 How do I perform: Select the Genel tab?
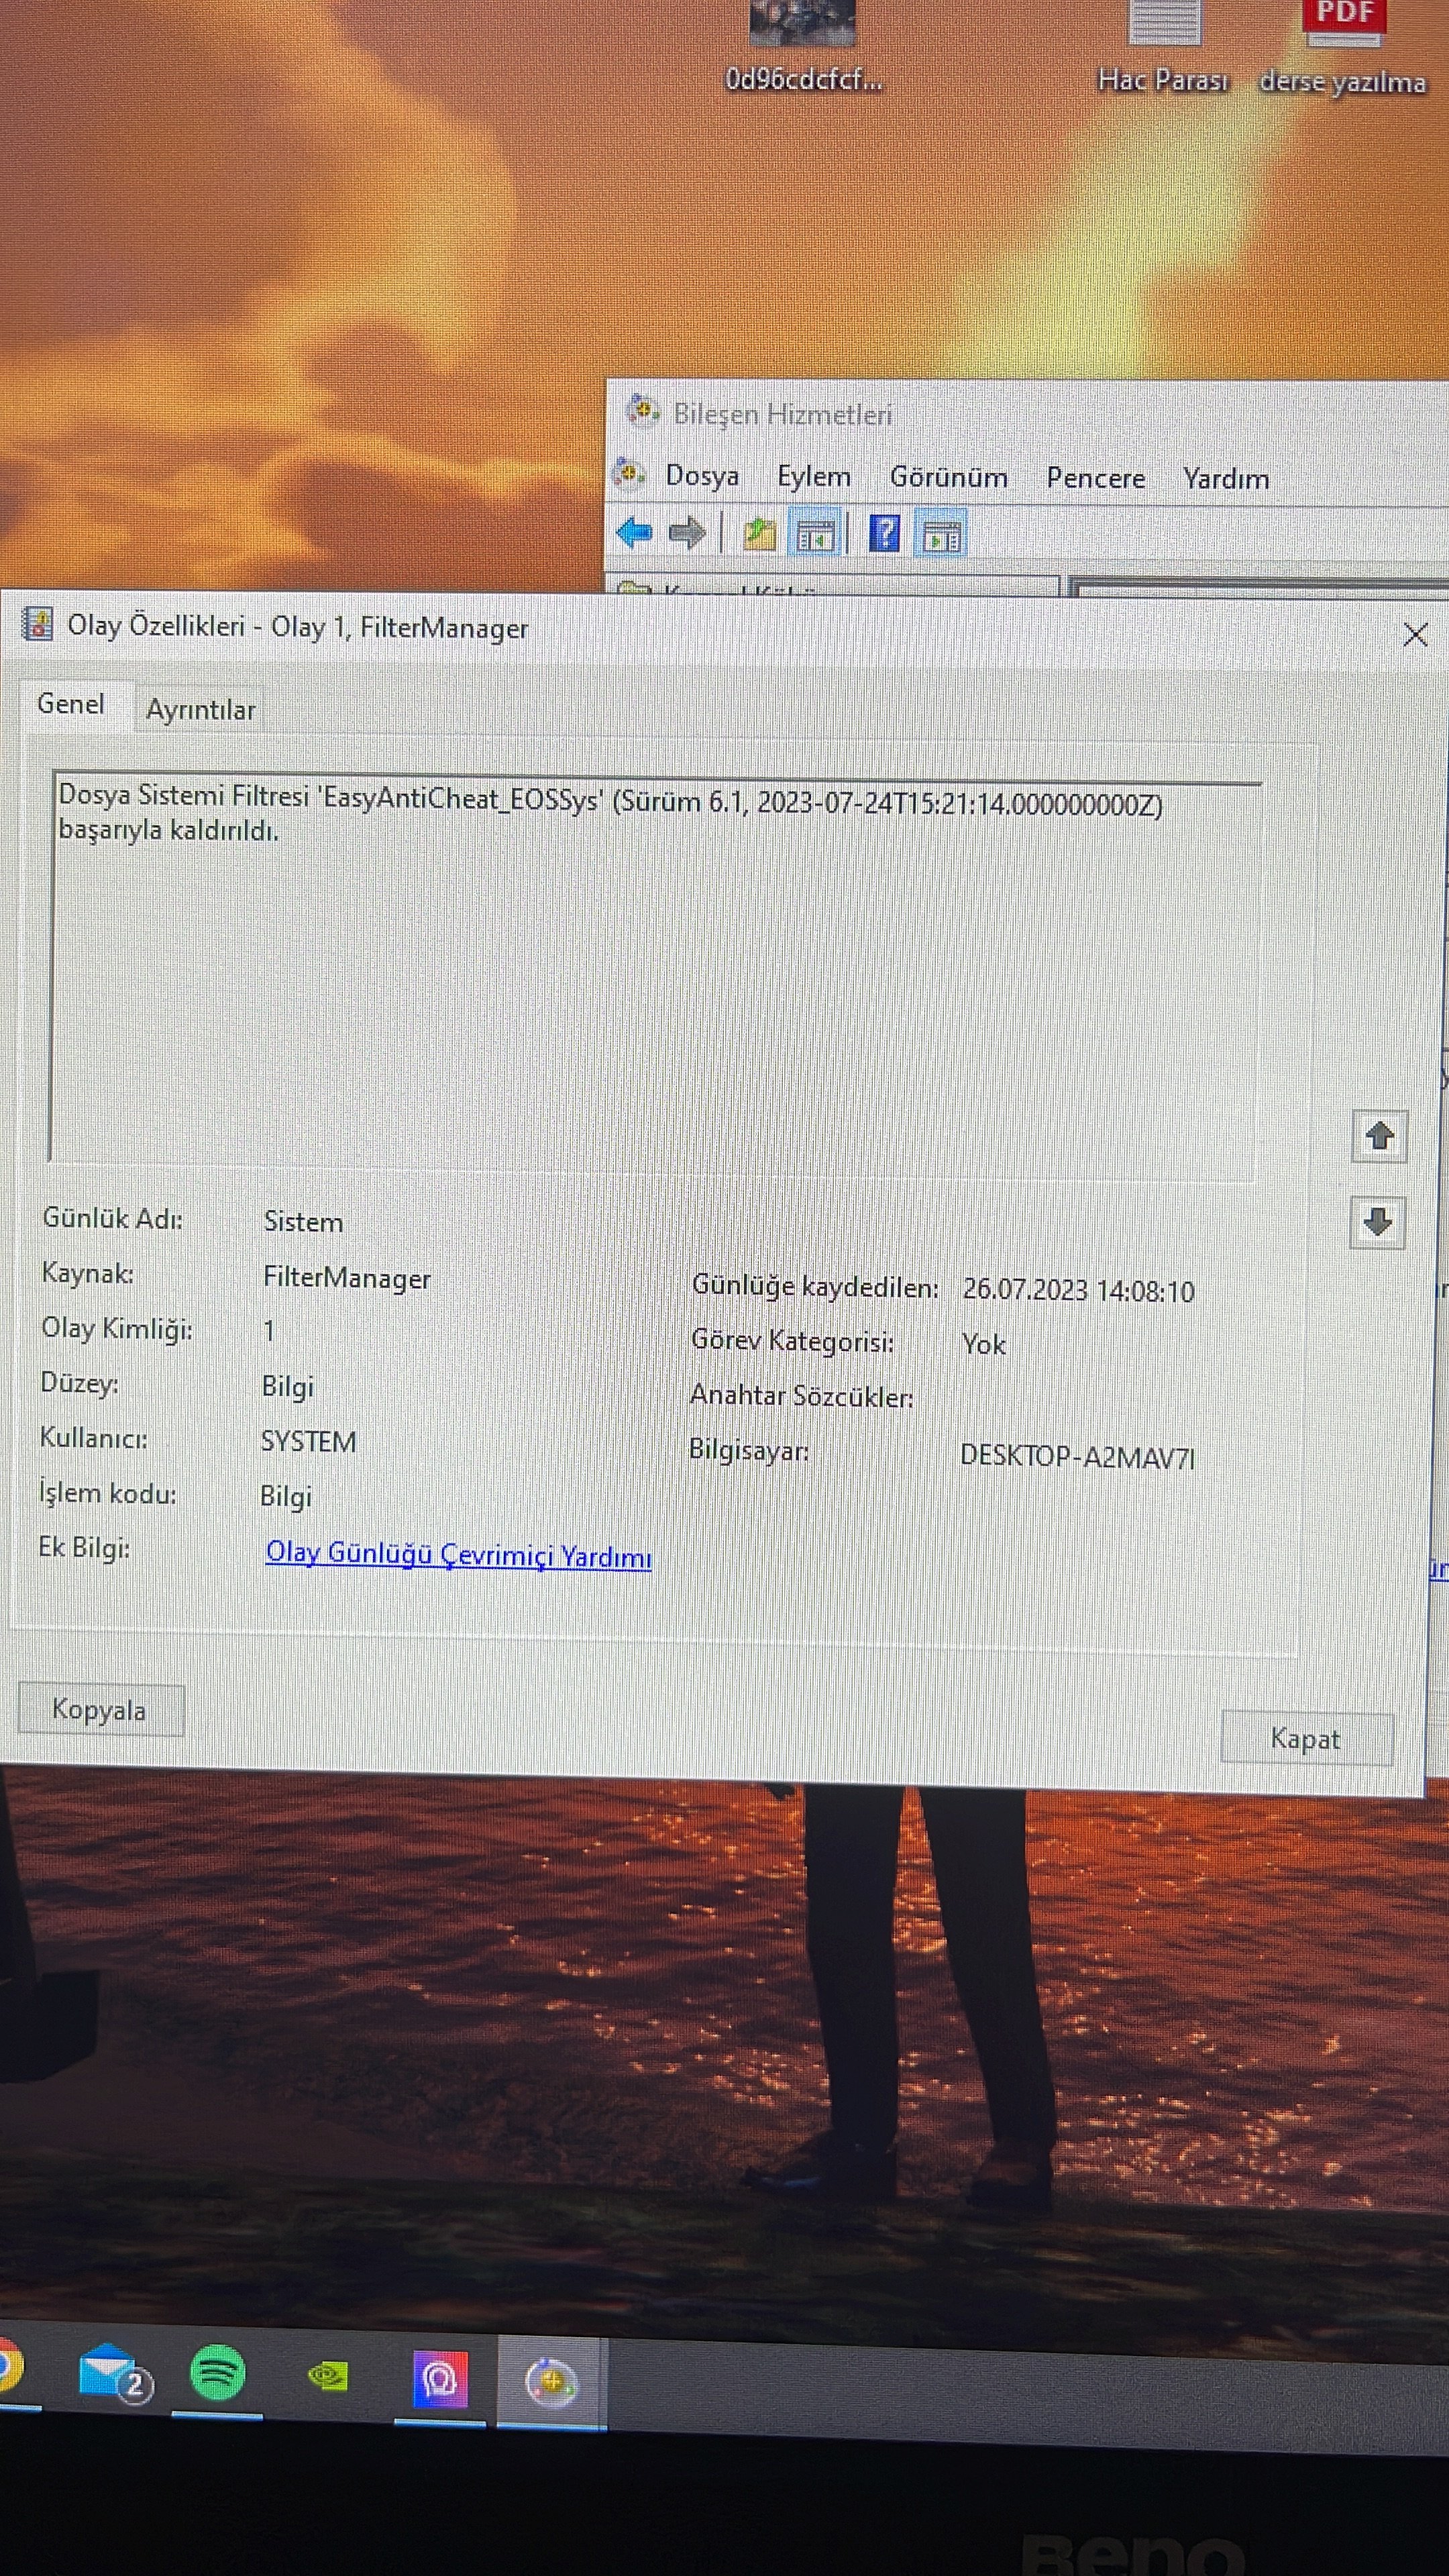[x=70, y=704]
